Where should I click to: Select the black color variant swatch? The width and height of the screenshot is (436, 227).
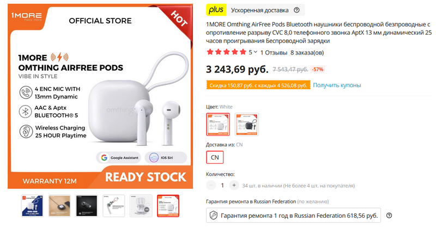247,124
